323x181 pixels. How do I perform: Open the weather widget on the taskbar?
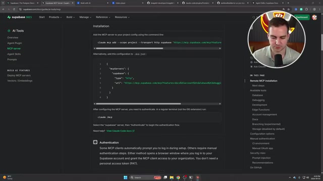8,177
